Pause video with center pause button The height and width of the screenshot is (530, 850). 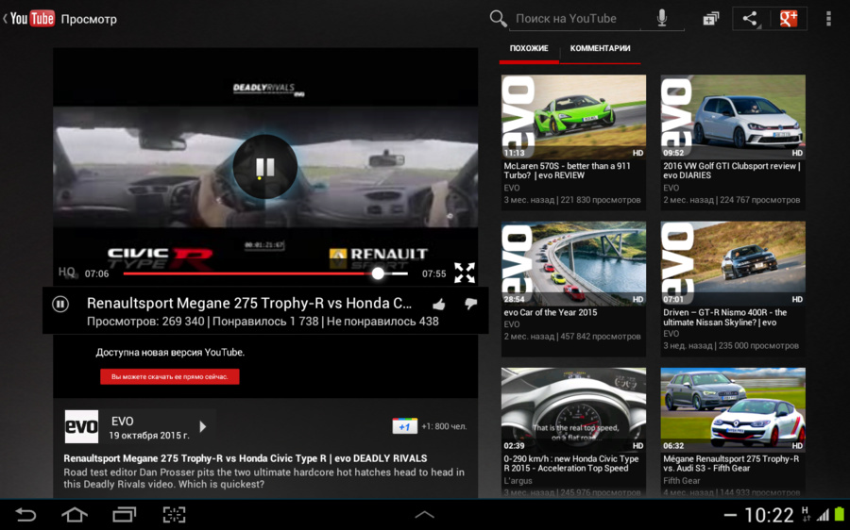click(265, 167)
